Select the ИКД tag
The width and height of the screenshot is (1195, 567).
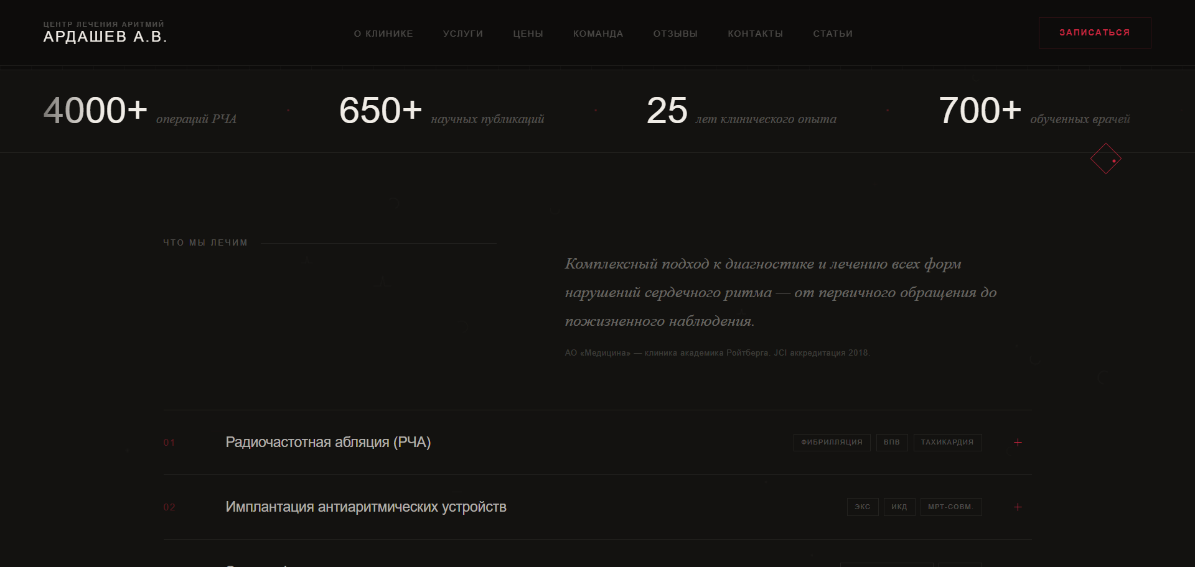(899, 507)
